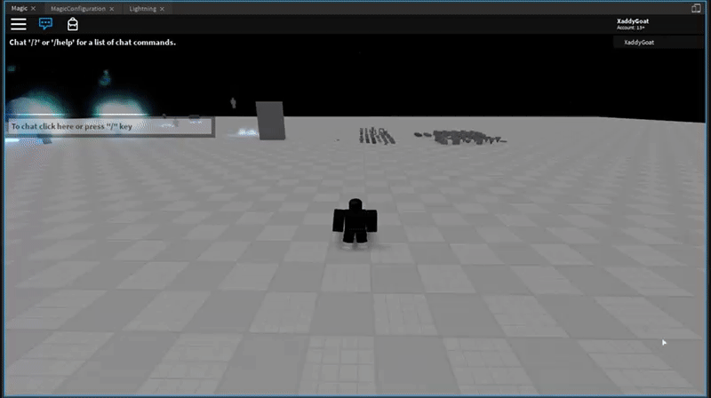Open the backpack inventory icon
Viewport: 711px width, 398px height.
coord(73,24)
